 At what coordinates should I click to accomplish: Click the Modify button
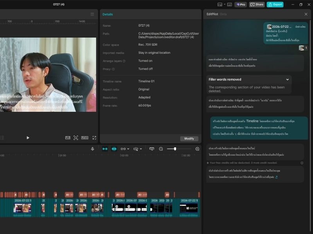click(x=189, y=139)
